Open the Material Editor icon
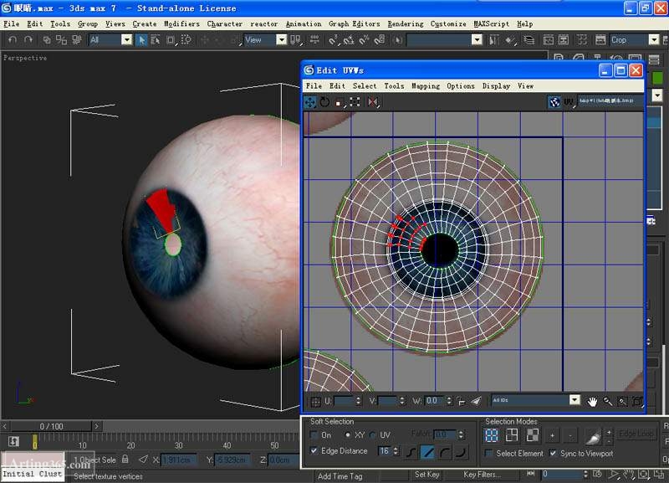Image resolution: width=669 pixels, height=483 pixels. point(582,39)
